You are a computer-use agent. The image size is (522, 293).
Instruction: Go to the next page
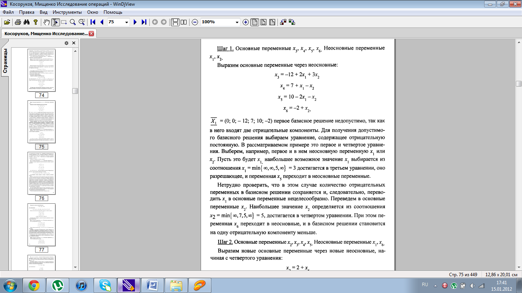coord(135,22)
